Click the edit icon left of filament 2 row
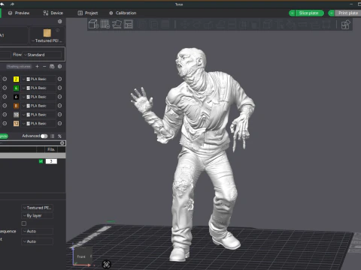 coord(5,79)
